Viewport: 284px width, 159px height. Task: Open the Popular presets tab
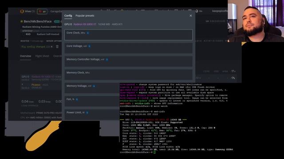[x=85, y=16]
